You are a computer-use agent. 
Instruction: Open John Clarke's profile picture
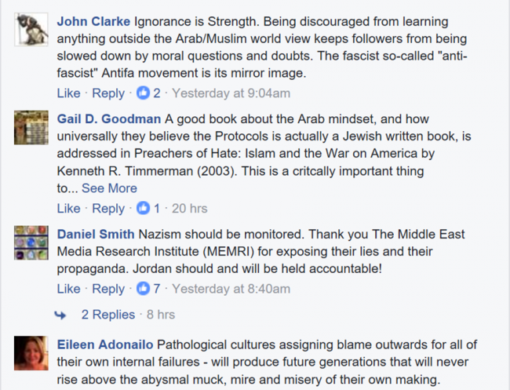31,29
